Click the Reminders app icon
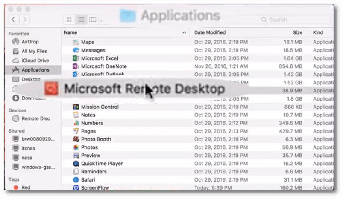 76,171
